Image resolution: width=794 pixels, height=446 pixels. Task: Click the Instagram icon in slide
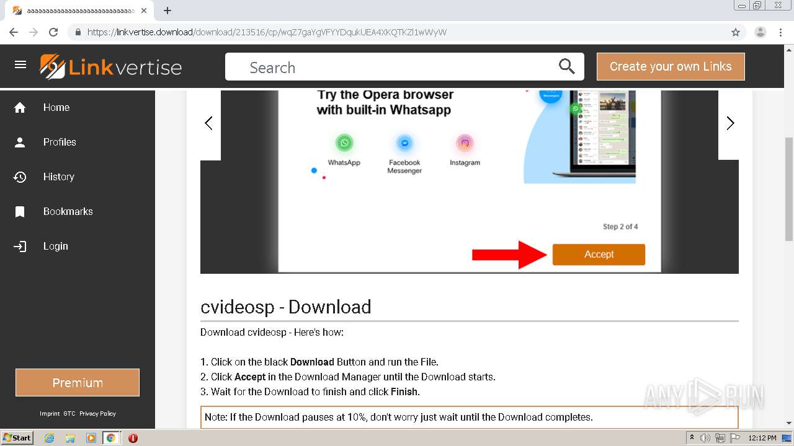point(465,143)
